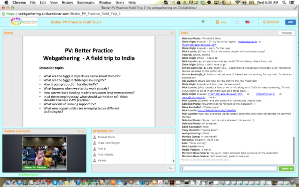299x187 pixels.
Task: Open the File menu
Action: coord(33,2)
